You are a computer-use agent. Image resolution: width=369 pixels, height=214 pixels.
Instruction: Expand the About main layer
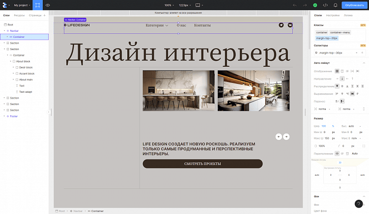tap(13, 80)
